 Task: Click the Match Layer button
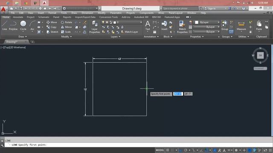pyautogui.click(x=129, y=32)
